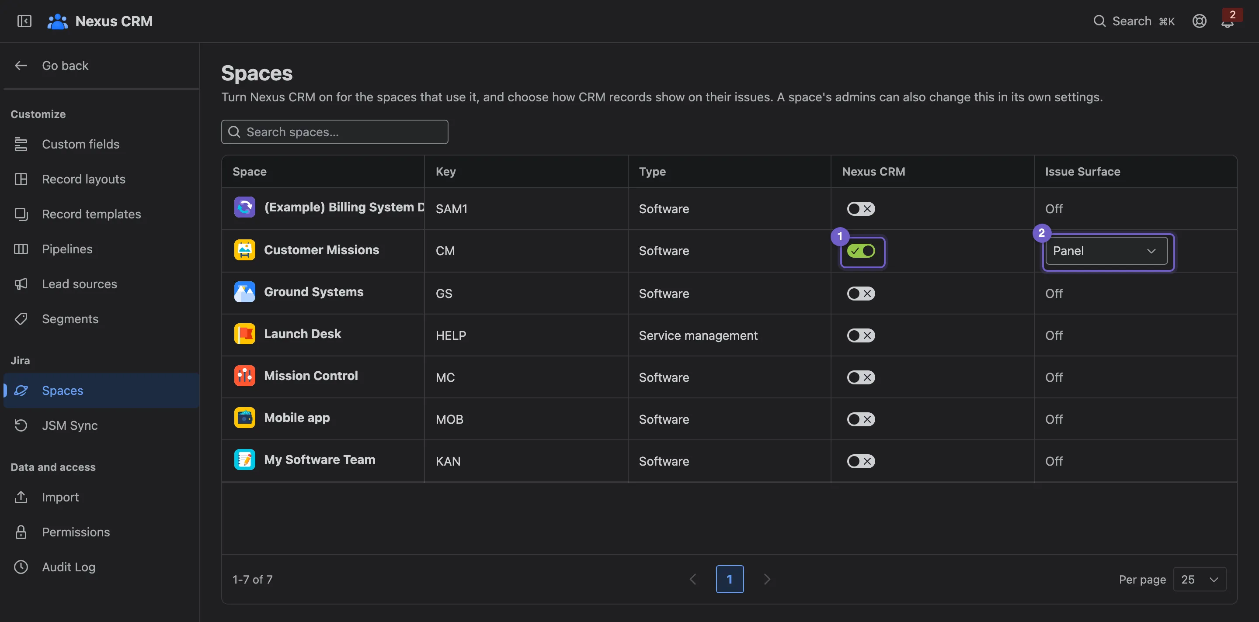Open Permissions in sidebar
The height and width of the screenshot is (622, 1259).
101,532
